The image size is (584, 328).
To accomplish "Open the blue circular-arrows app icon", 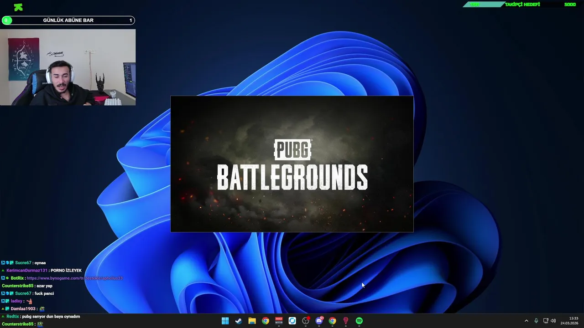I will coord(292,321).
